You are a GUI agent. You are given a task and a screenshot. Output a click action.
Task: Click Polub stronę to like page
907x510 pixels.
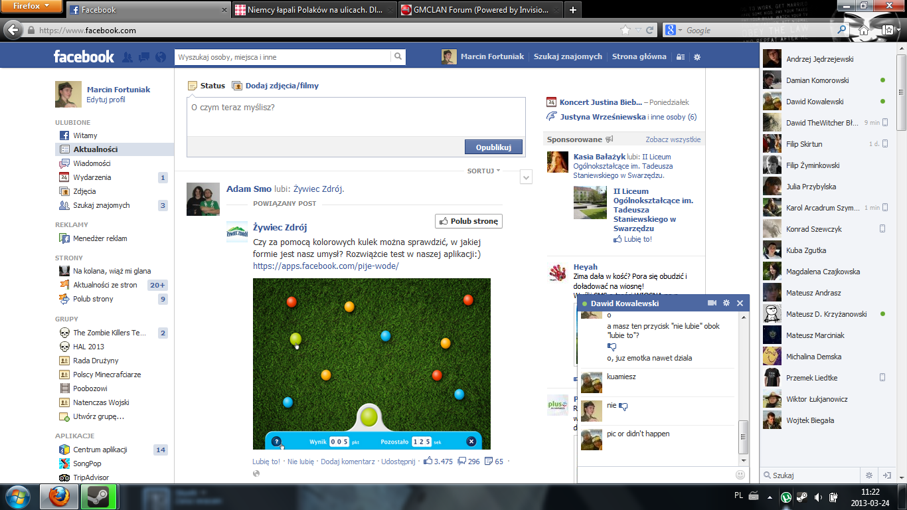[x=469, y=221]
